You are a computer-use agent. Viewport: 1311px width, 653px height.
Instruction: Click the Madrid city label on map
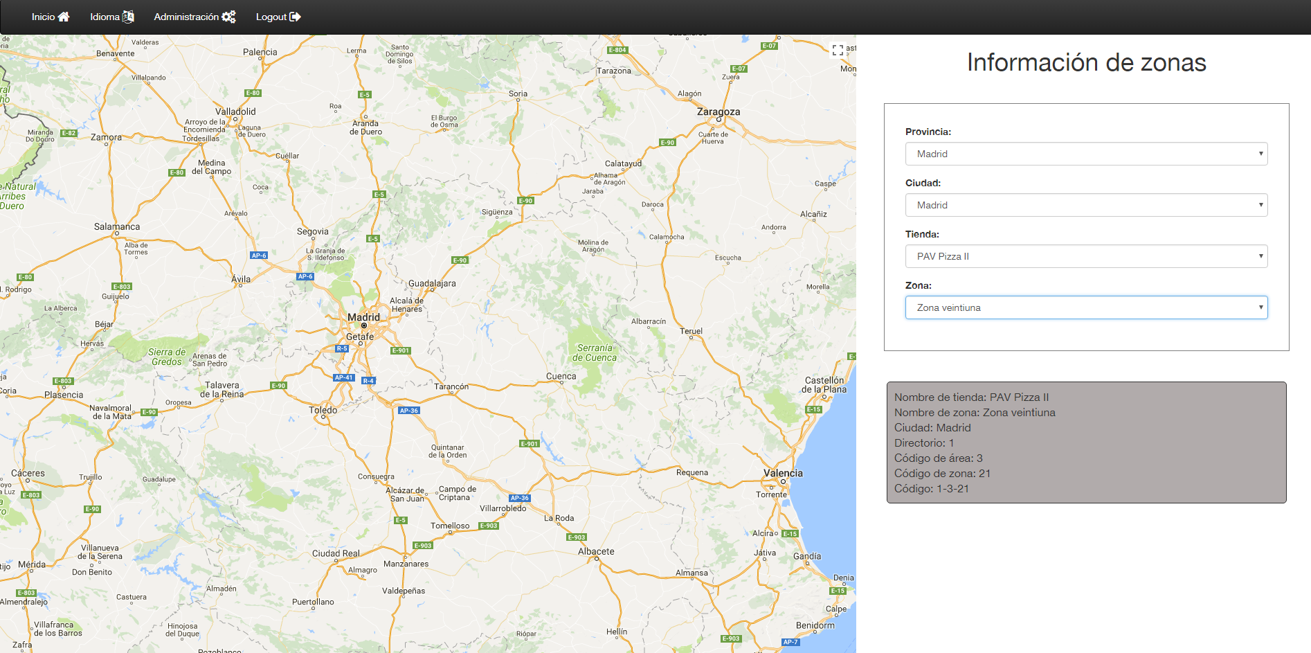pyautogui.click(x=363, y=317)
